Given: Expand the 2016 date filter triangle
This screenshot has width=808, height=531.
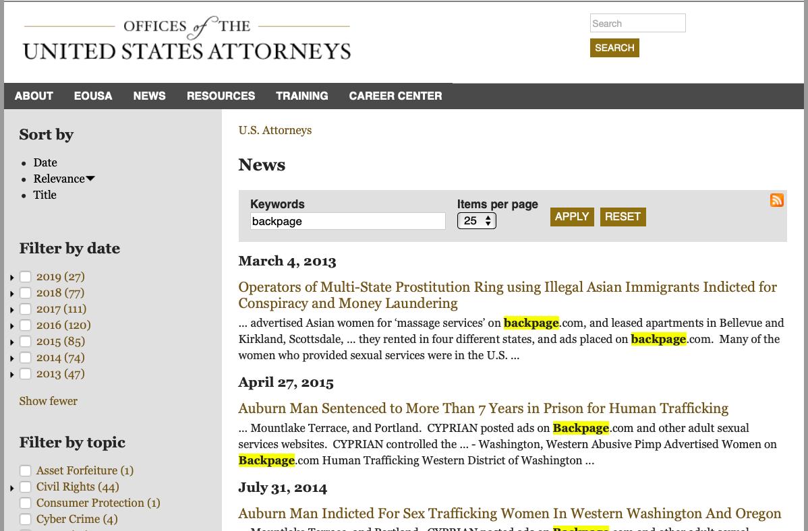Looking at the screenshot, I should click(x=12, y=326).
